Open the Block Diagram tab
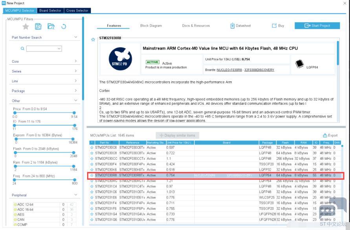Screen dimensions: 350x230 click(151, 26)
